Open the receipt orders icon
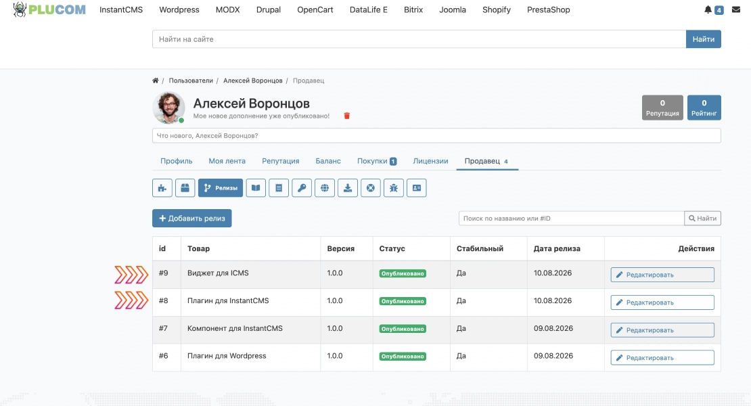The height and width of the screenshot is (406, 751). point(279,187)
